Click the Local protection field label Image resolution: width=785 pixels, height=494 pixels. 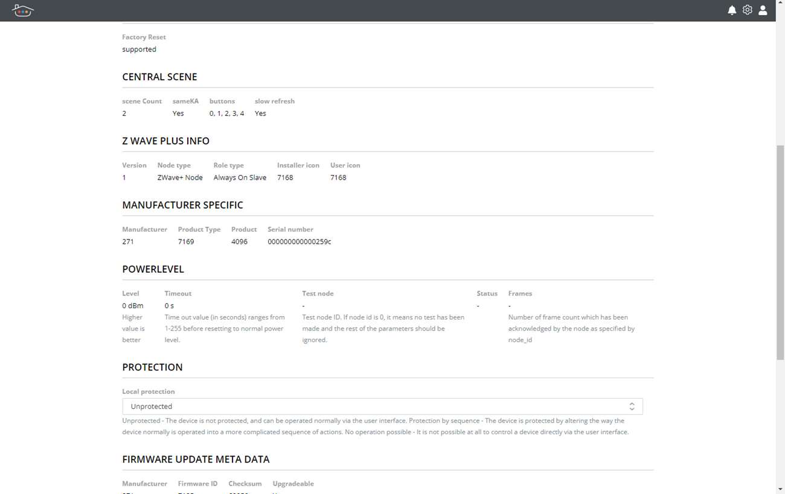148,391
